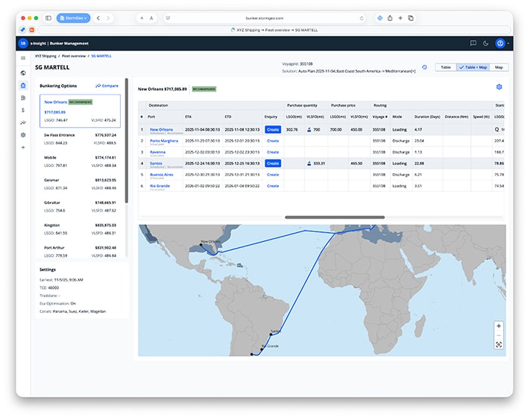Expand the StormGeo tab group dropdown

click(x=73, y=17)
